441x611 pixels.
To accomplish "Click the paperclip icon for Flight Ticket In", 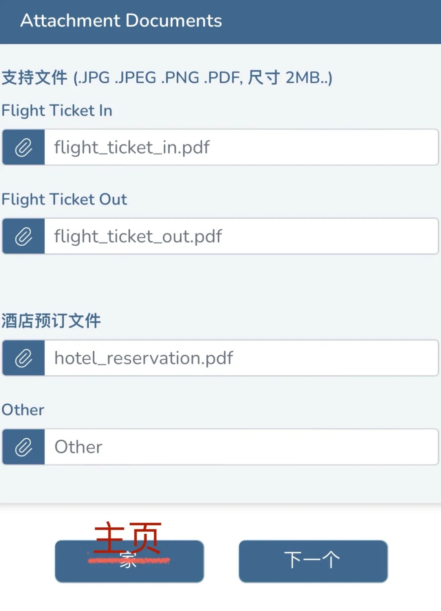I will point(24,147).
